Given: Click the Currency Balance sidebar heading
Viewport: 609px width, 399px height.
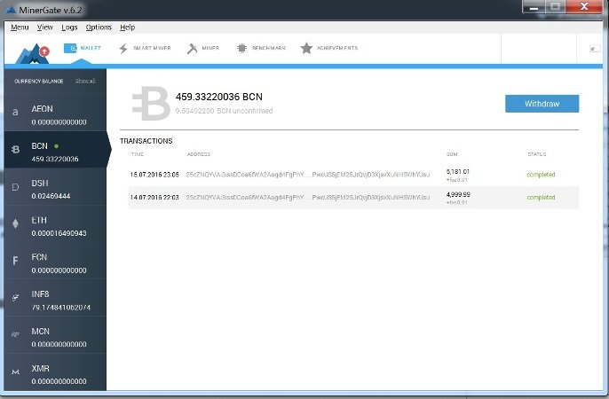Looking at the screenshot, I should [x=38, y=81].
